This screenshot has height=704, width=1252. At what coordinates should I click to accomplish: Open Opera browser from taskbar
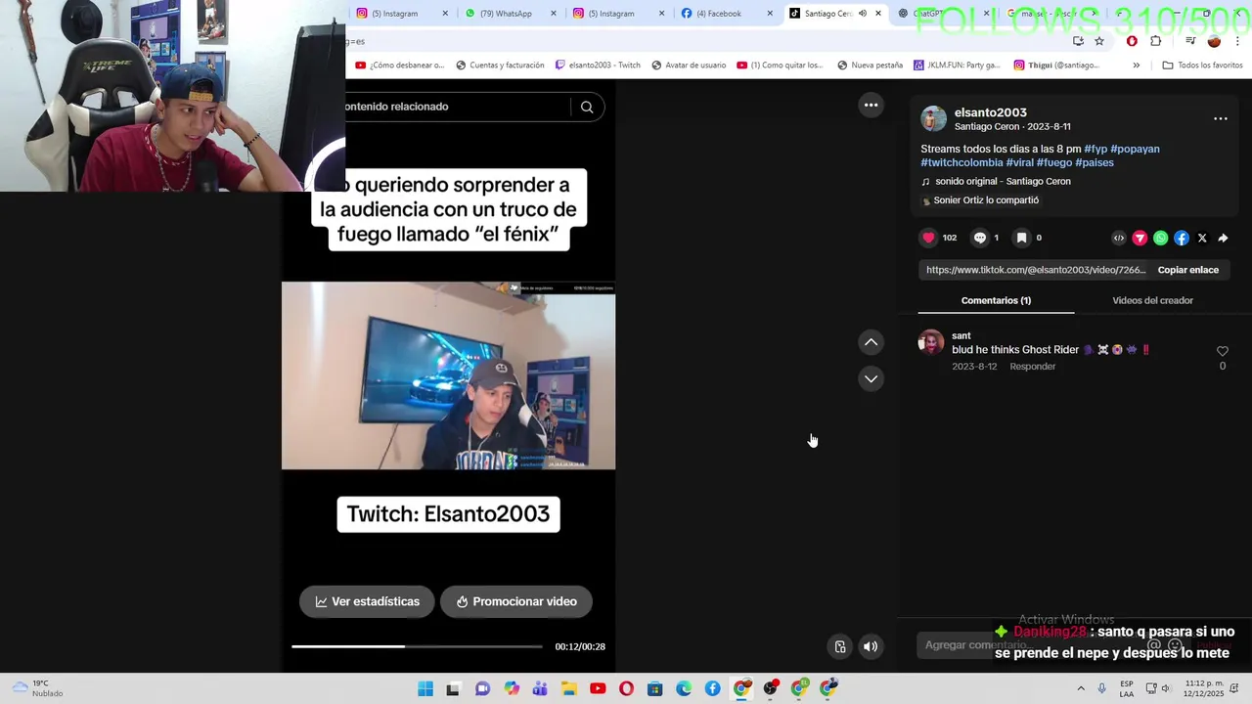pyautogui.click(x=626, y=689)
